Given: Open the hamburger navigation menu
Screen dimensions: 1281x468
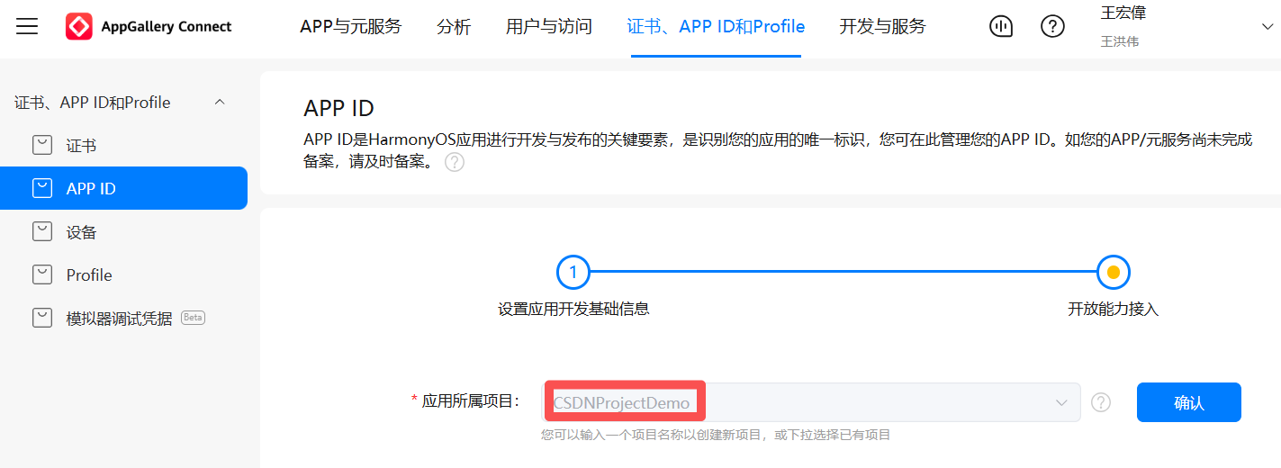Looking at the screenshot, I should [x=27, y=26].
